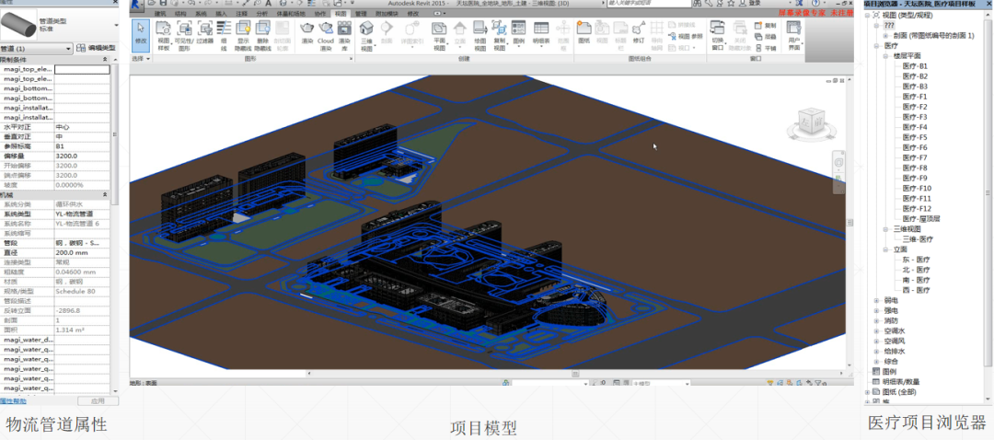Click the first magi_top_ele value field

82,69
